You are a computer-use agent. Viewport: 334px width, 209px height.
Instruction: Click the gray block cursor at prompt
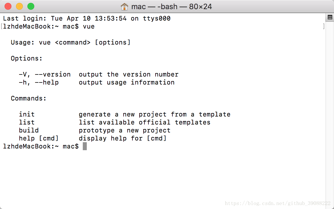pos(85,146)
